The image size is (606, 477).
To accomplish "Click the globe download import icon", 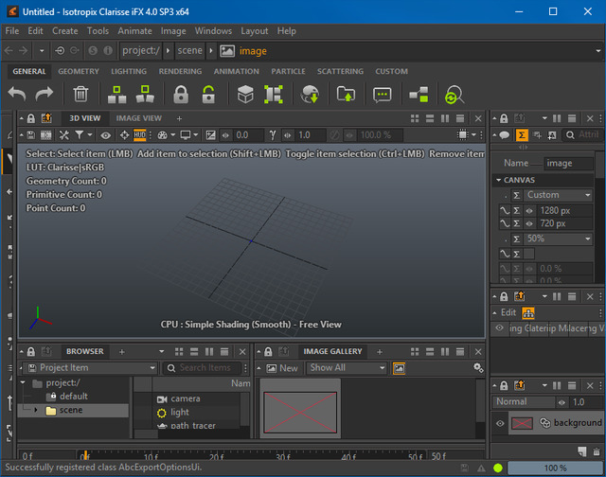I will [310, 94].
